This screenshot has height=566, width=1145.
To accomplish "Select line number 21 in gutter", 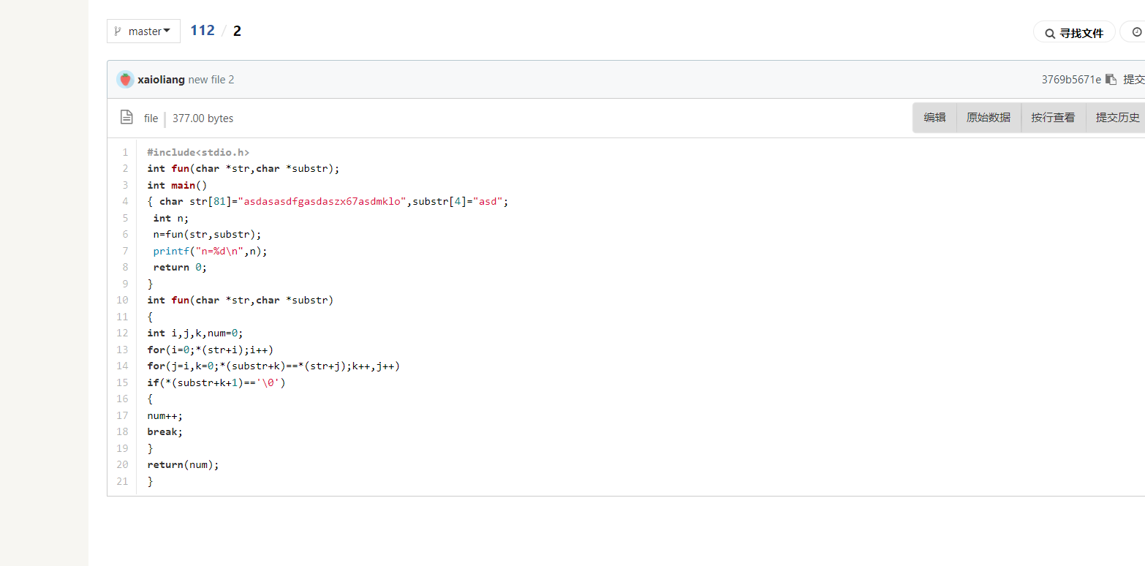I will click(122, 481).
